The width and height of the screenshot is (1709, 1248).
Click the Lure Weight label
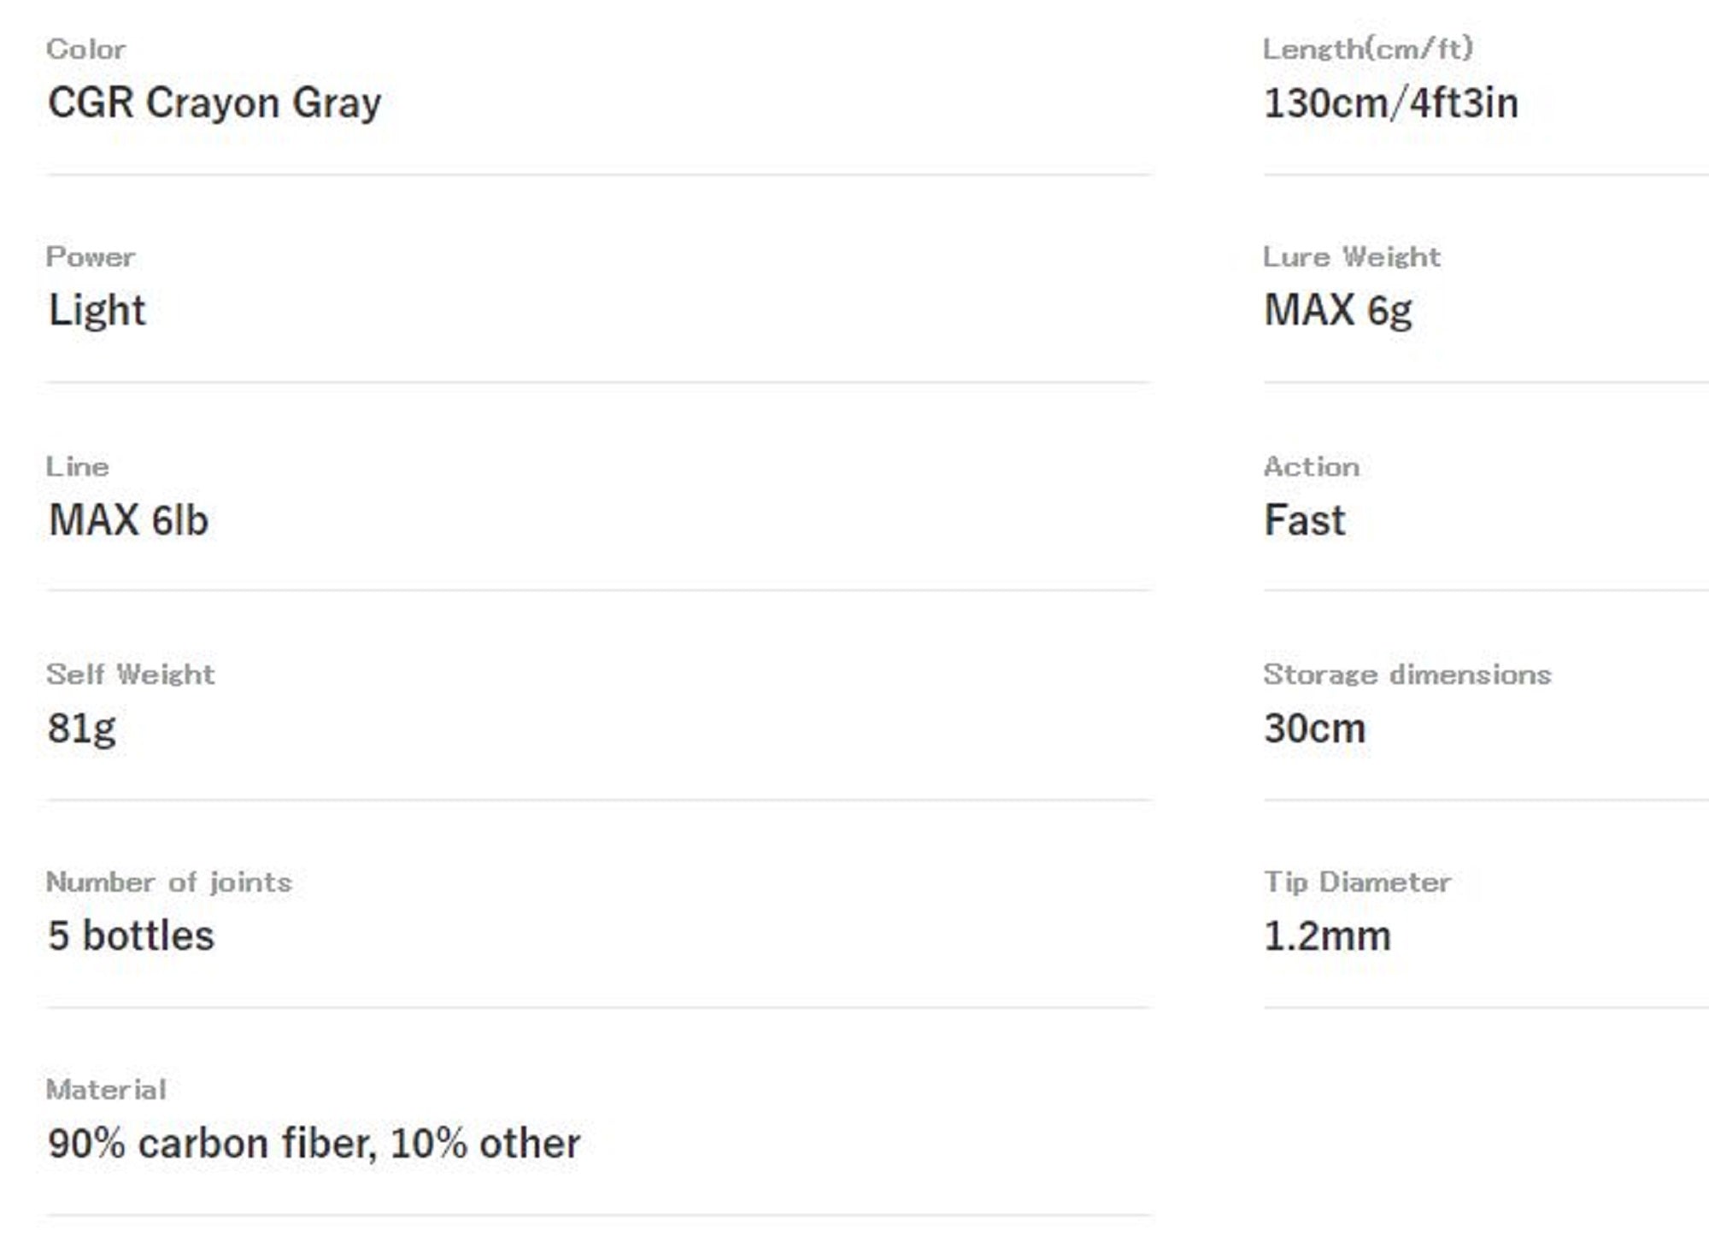point(1352,257)
